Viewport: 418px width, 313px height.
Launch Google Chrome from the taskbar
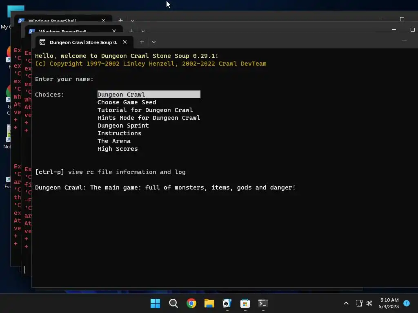[191, 303]
